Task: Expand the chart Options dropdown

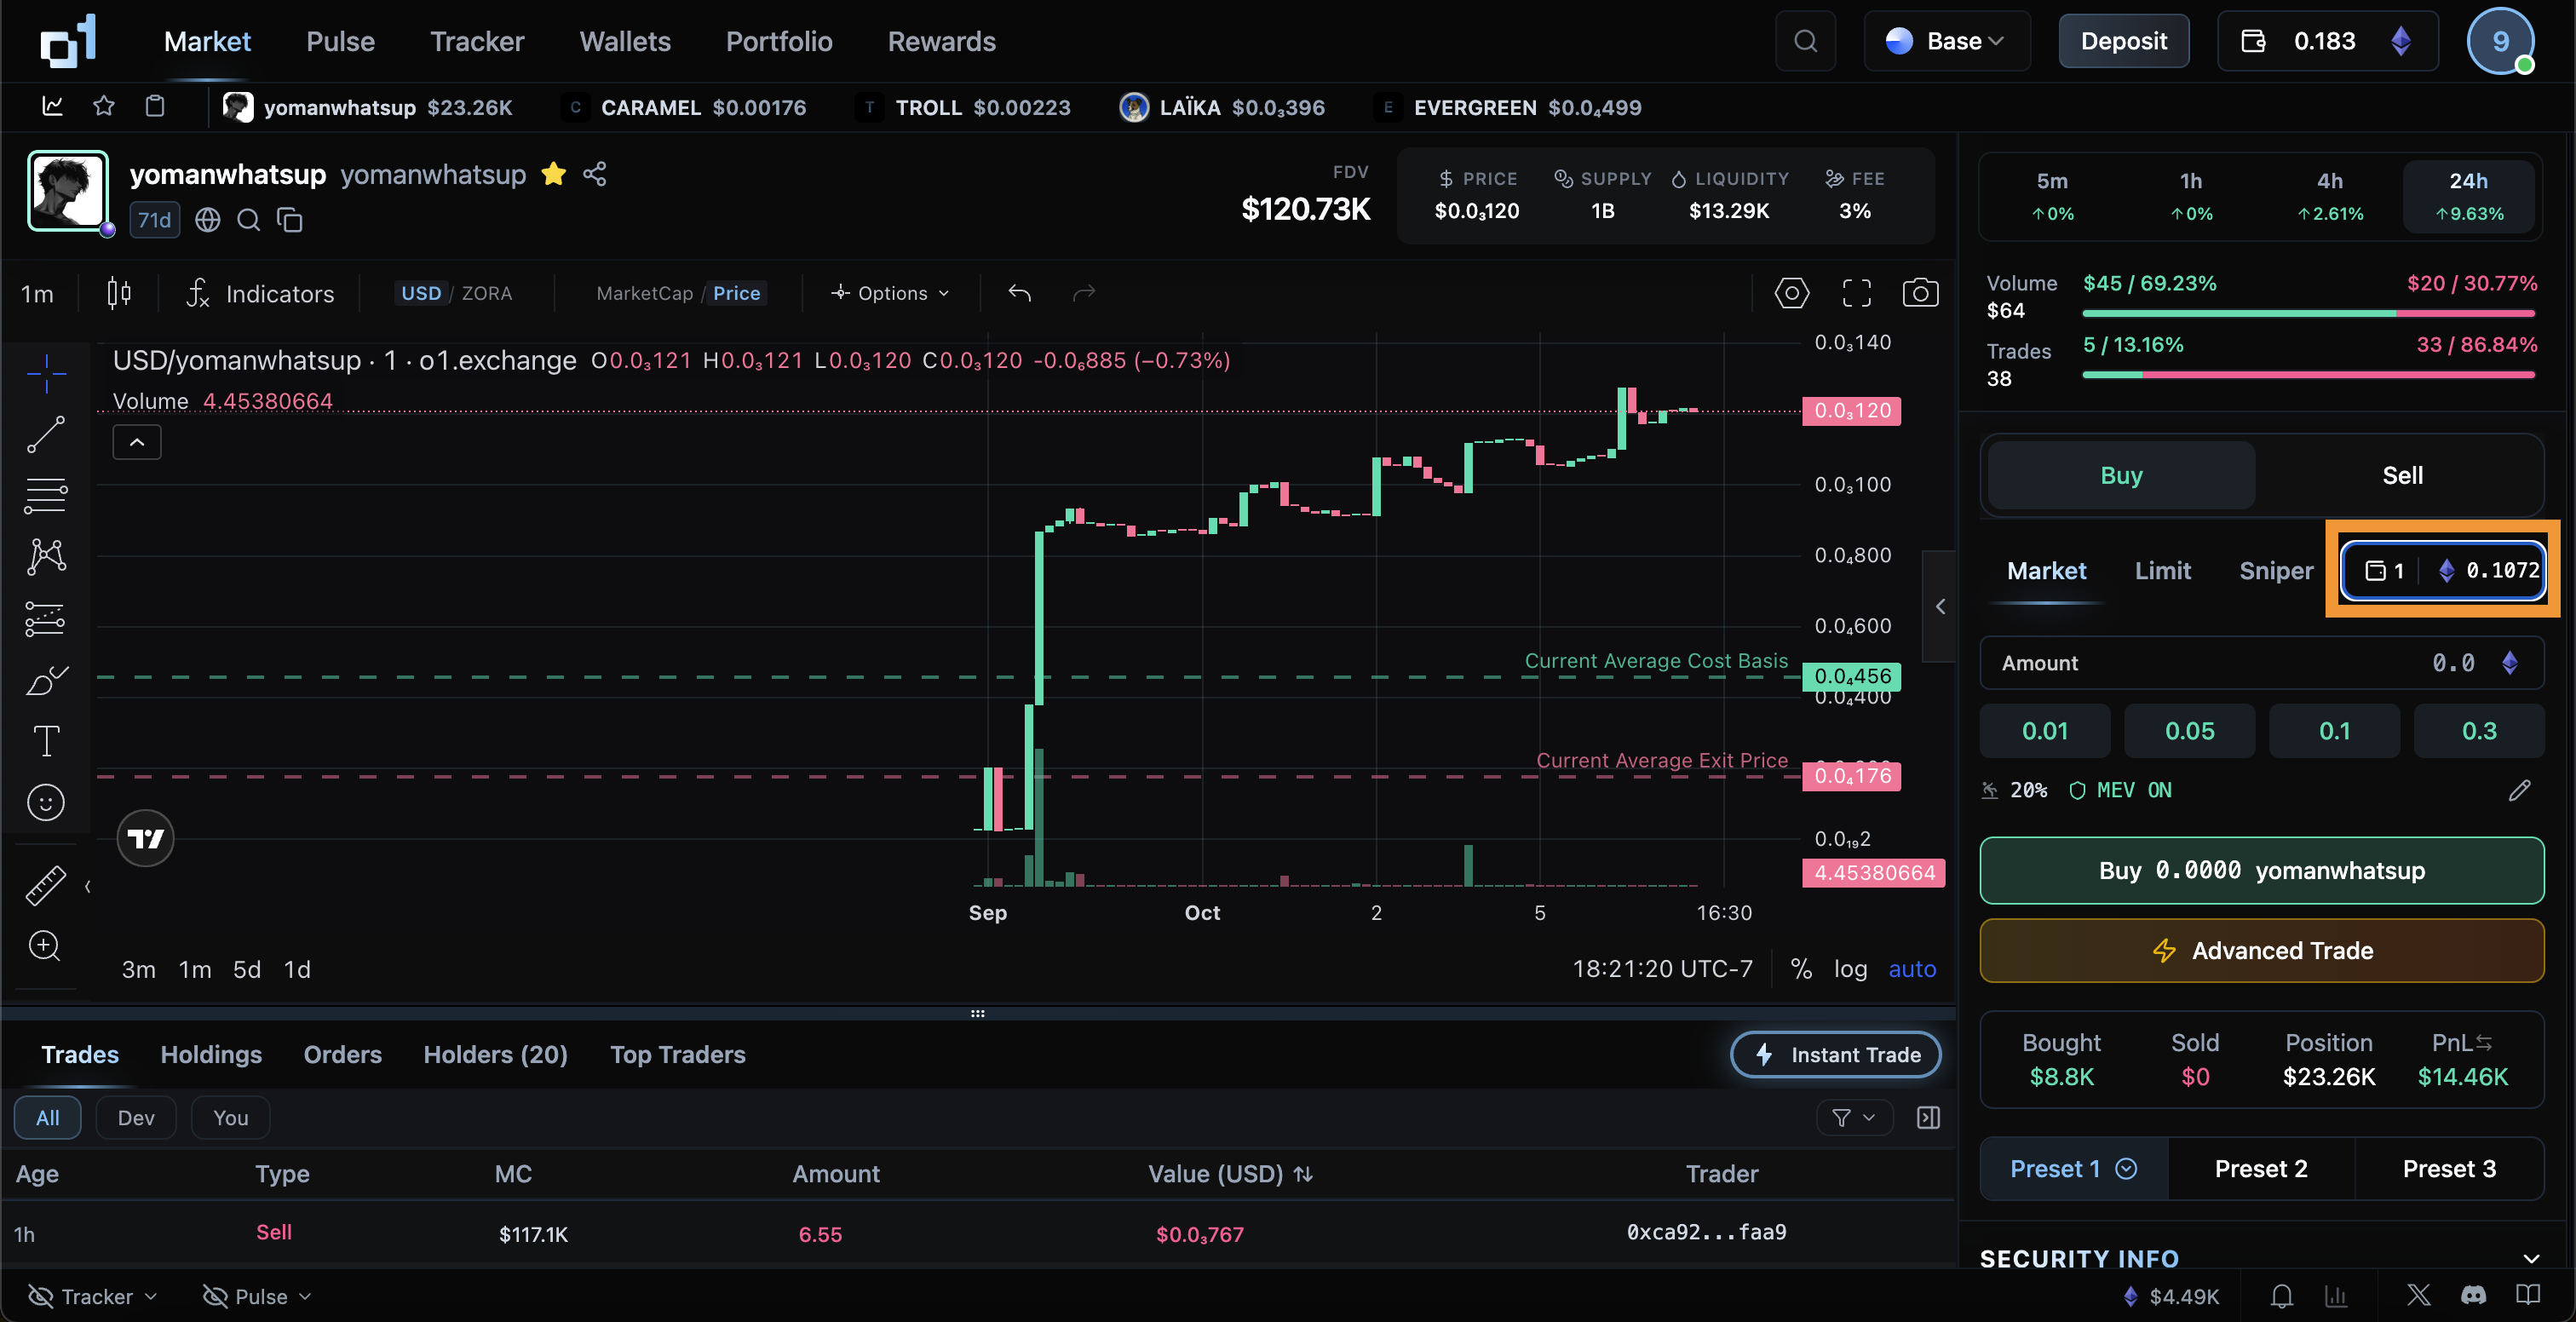Action: click(x=890, y=293)
